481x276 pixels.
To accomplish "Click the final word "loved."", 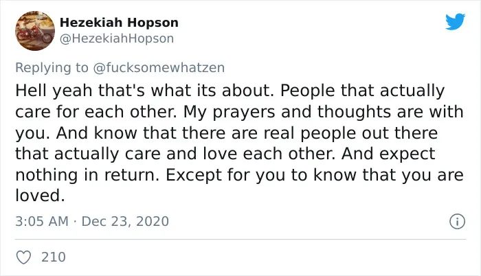I will click(x=40, y=196).
